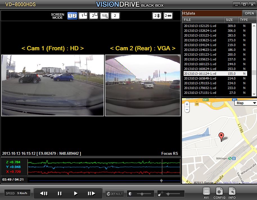Click the Böblingen station icon on map
257x200 pixels.
point(232,158)
